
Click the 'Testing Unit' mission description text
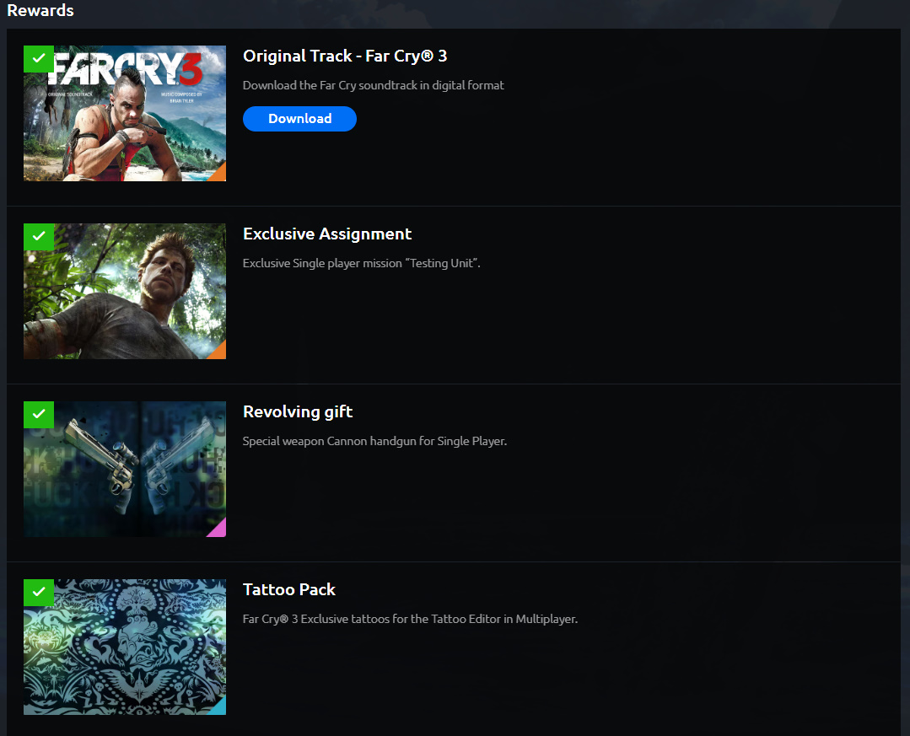tap(361, 263)
